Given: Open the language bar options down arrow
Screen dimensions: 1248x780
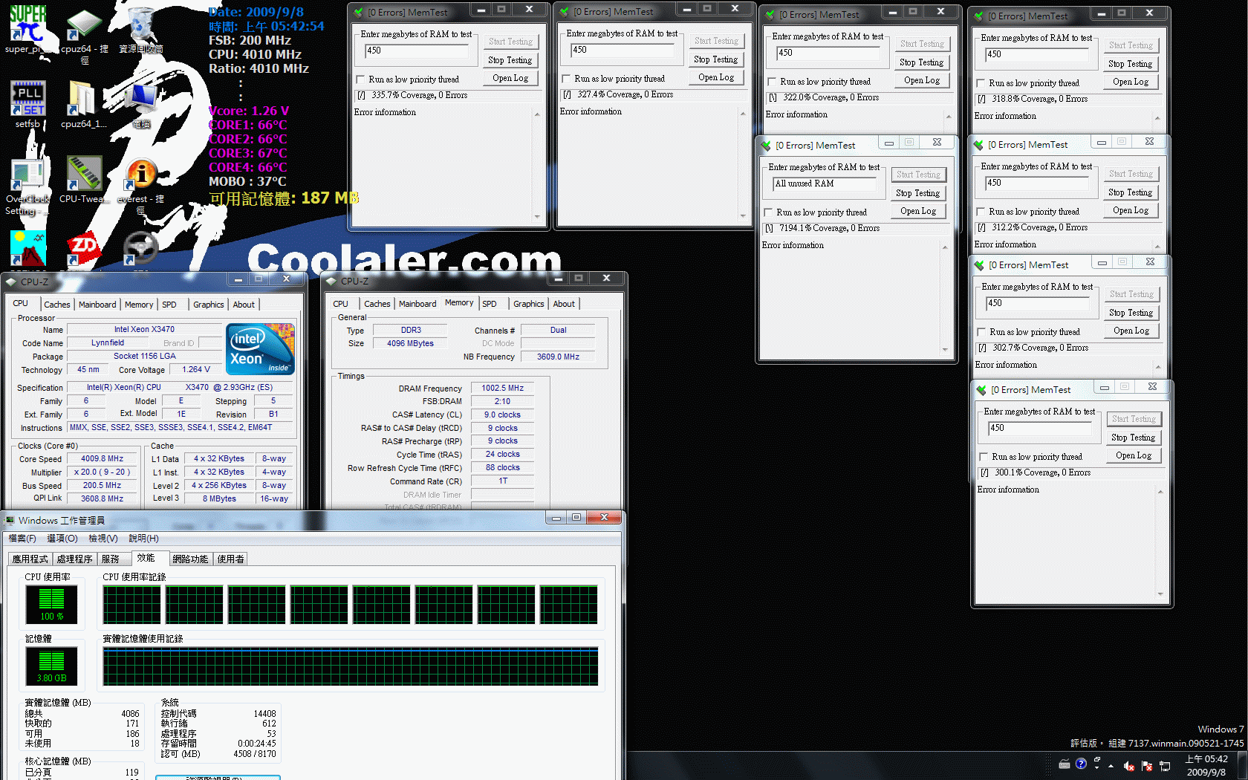Looking at the screenshot, I should (x=1097, y=768).
